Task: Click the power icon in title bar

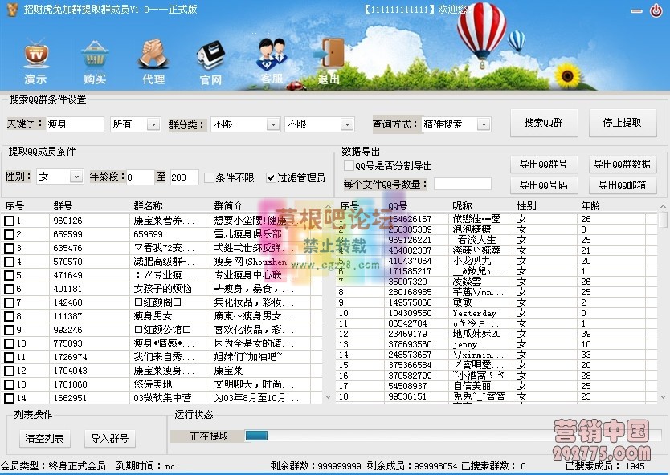Action: point(657,11)
